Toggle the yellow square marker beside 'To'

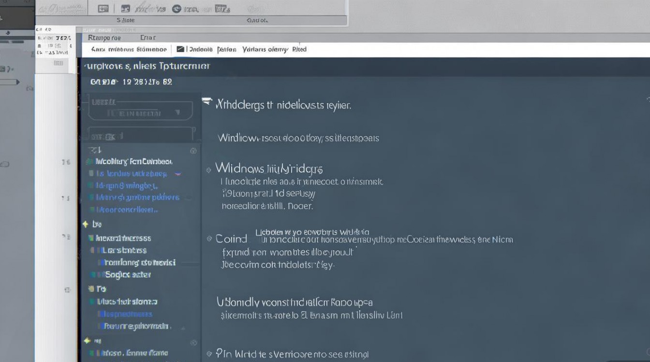click(90, 289)
